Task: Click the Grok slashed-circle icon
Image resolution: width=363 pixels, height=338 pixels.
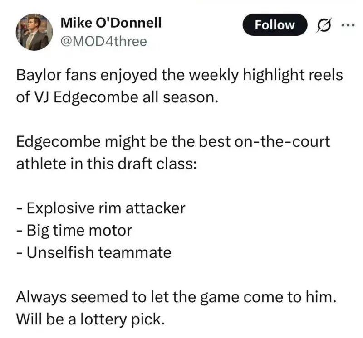Action: coord(324,25)
